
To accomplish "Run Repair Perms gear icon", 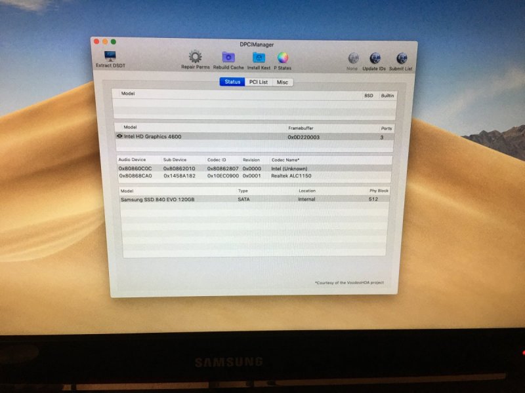I will [x=195, y=56].
